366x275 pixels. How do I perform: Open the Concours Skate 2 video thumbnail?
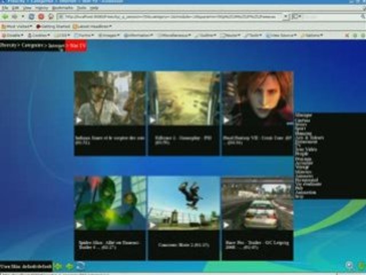point(184,203)
